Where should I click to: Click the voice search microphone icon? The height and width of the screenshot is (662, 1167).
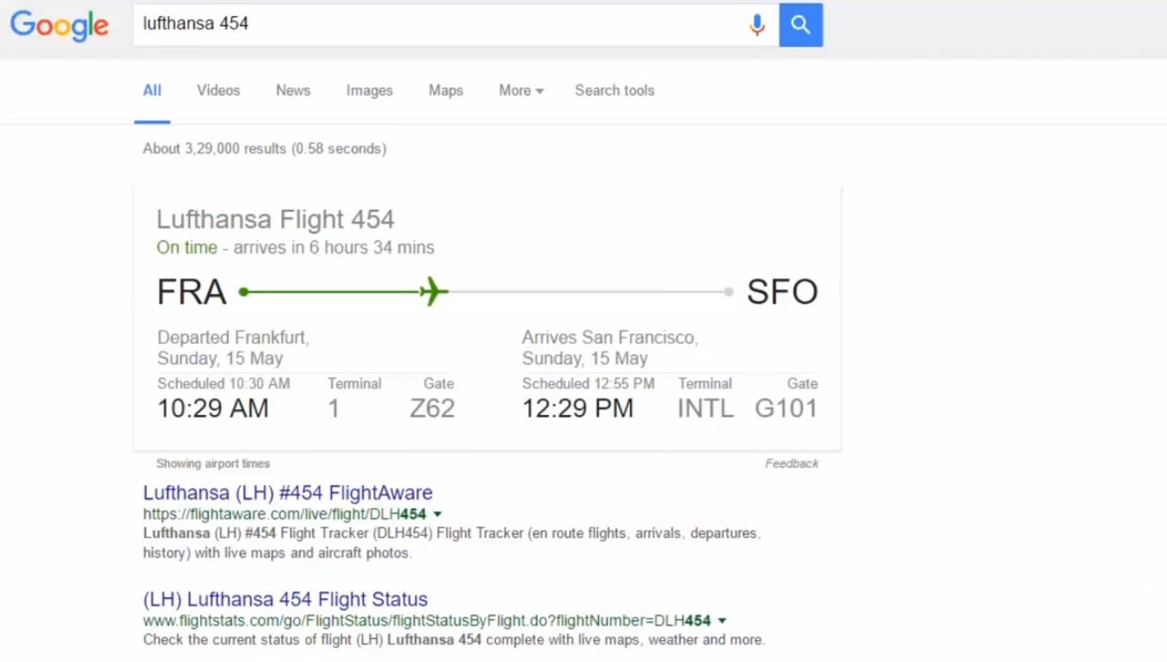coord(756,25)
